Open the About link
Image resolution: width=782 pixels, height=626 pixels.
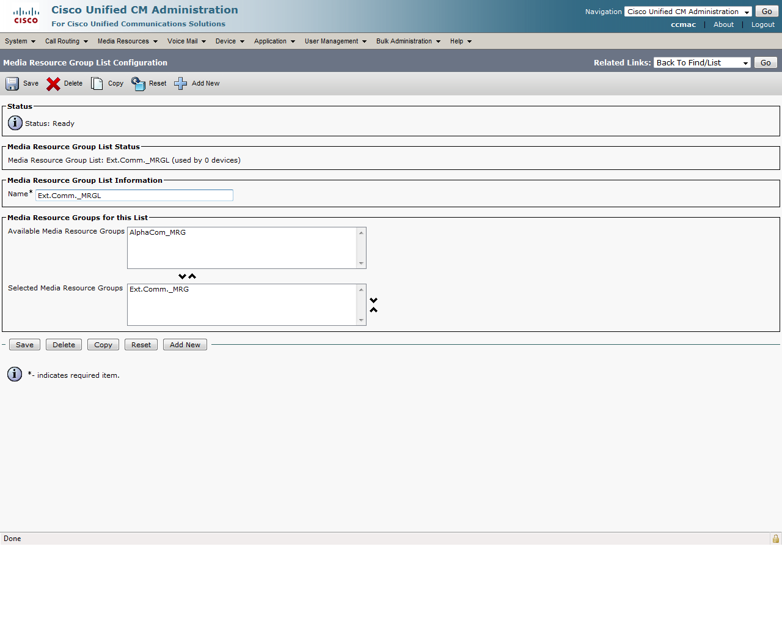tap(723, 24)
